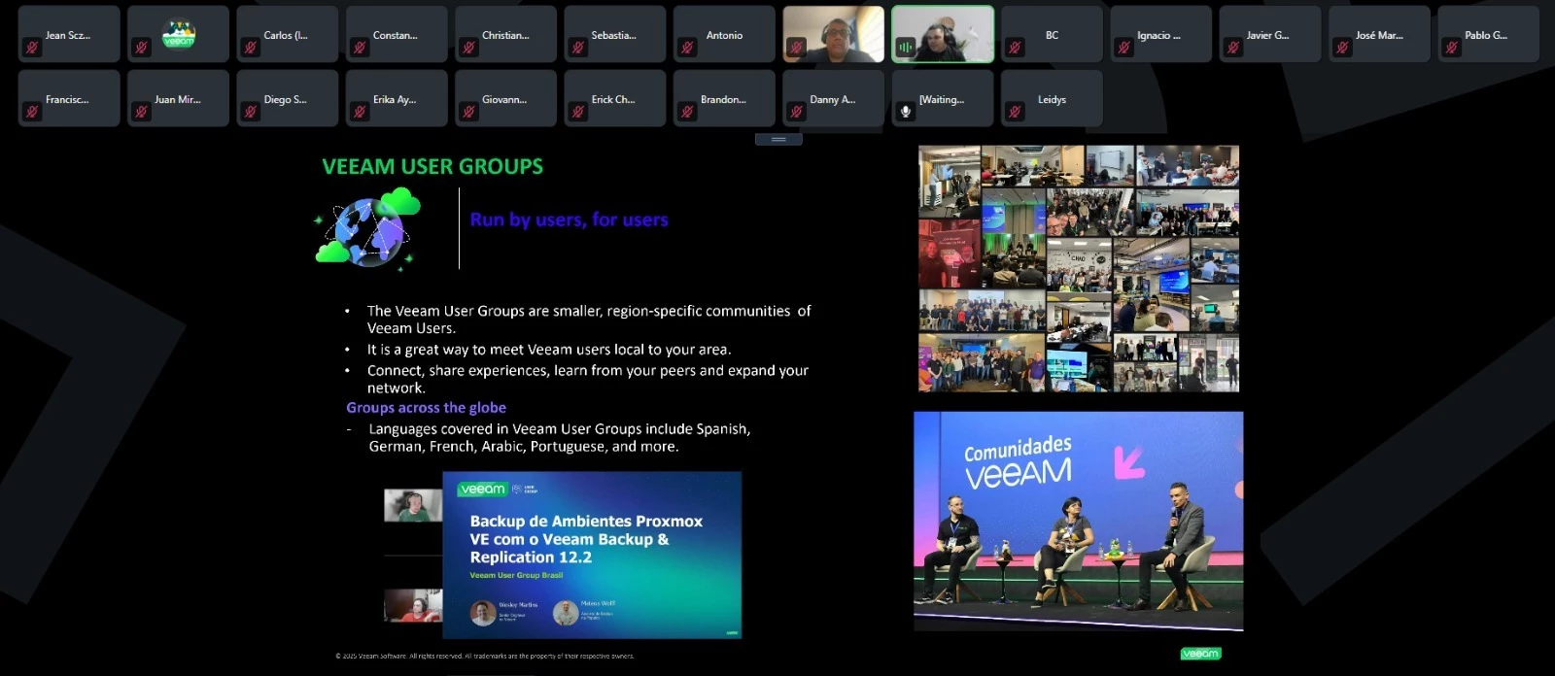Image resolution: width=1555 pixels, height=676 pixels.
Task: Click the user group photo collage
Action: click(1079, 269)
